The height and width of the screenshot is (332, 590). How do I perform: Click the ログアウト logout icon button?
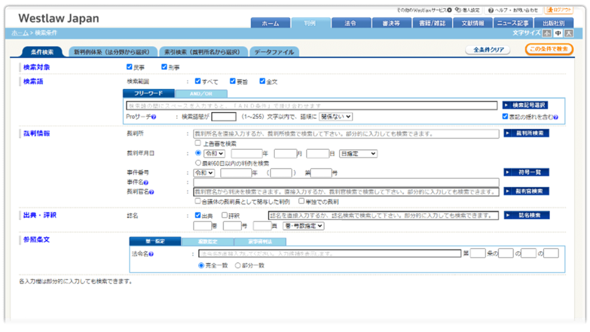click(x=559, y=10)
